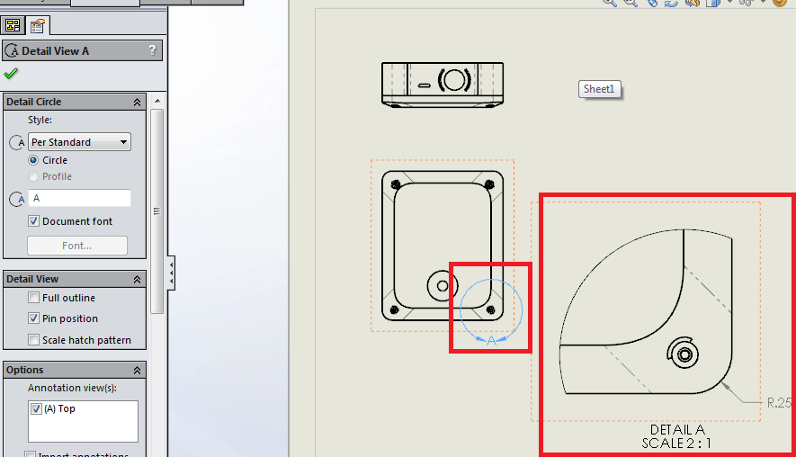
Task: Click the Zoom to Fit magnifier icon
Action: [611, 4]
